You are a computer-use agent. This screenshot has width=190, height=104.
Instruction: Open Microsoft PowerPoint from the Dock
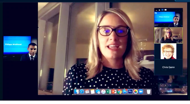click(114, 92)
